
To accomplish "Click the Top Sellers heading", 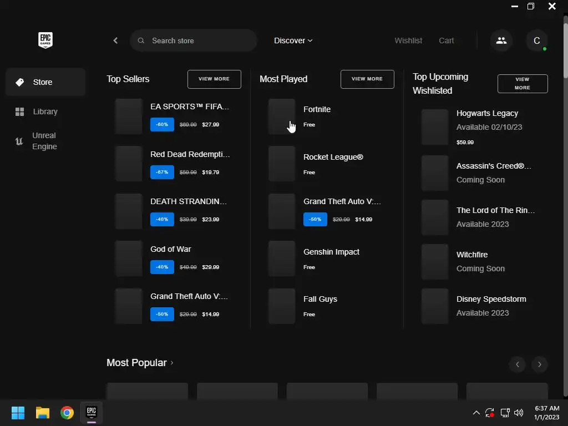I will click(128, 79).
